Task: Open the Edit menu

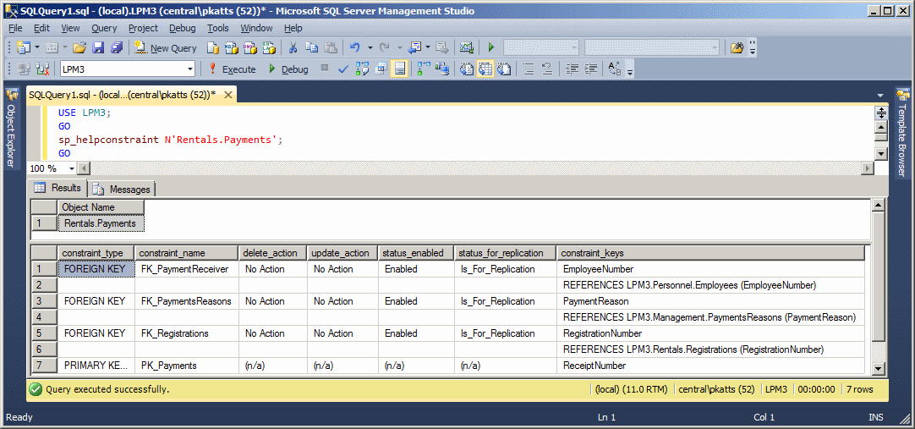Action: [x=41, y=28]
